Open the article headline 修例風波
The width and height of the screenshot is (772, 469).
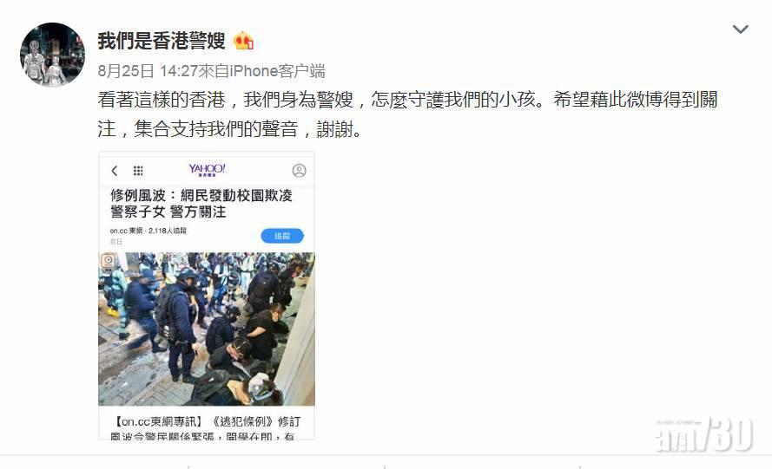click(x=201, y=204)
